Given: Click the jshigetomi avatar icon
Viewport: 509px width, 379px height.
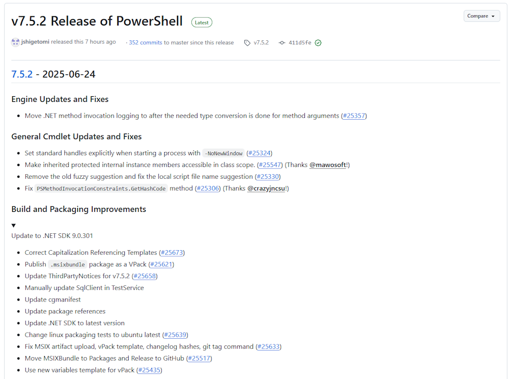Looking at the screenshot, I should click(15, 42).
